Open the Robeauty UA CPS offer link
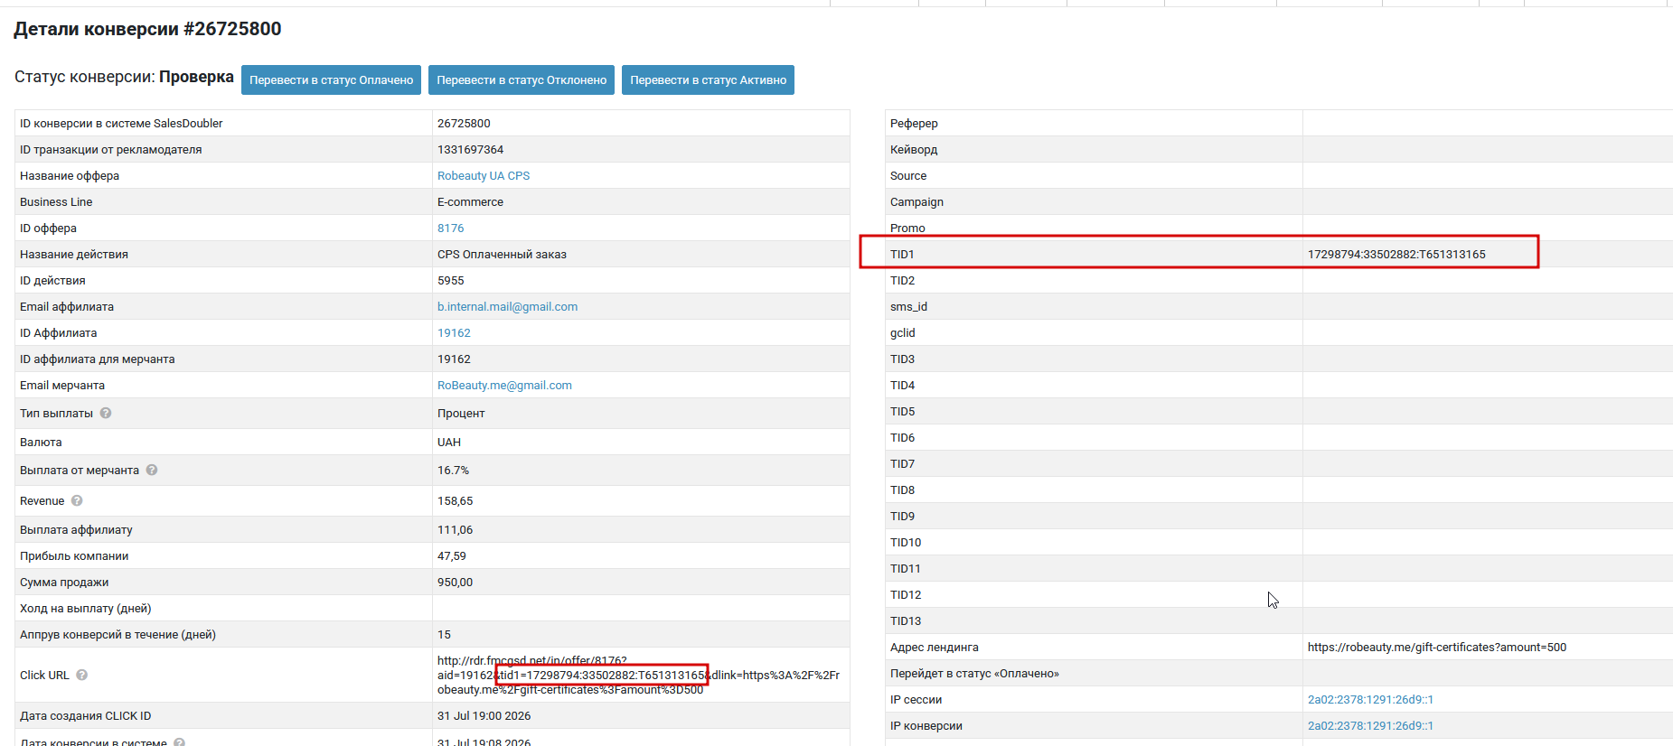 [484, 176]
